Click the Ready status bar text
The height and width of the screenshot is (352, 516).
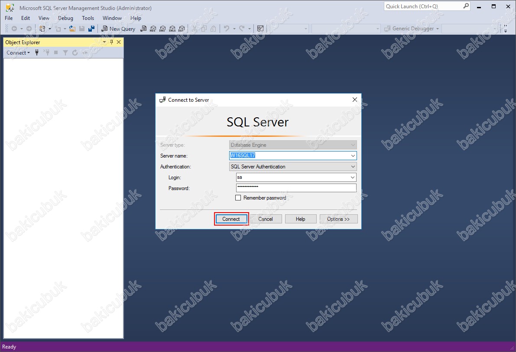pos(9,347)
